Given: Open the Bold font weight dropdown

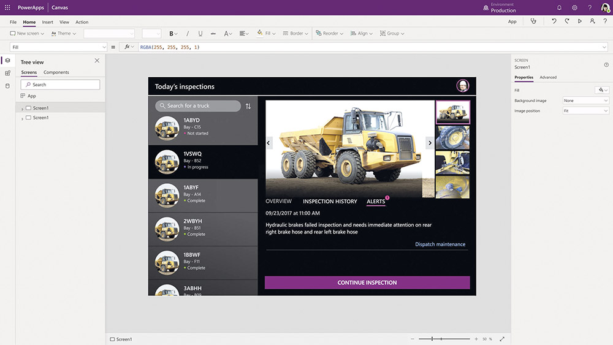Looking at the screenshot, I should [173, 34].
